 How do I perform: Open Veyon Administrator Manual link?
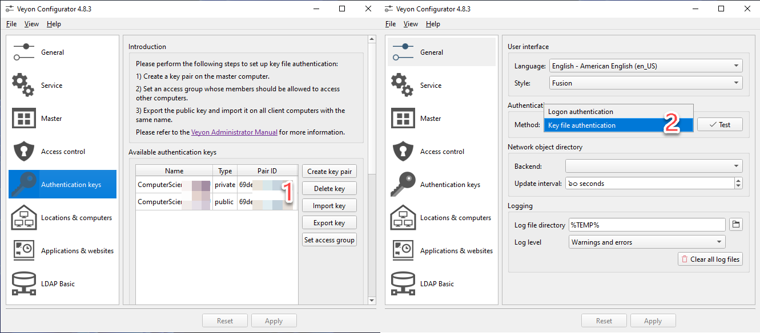pyautogui.click(x=234, y=132)
